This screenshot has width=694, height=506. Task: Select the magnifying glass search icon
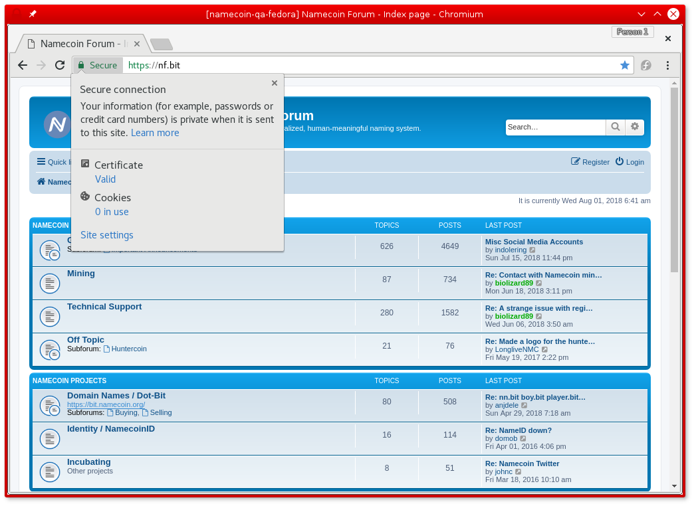click(x=615, y=126)
